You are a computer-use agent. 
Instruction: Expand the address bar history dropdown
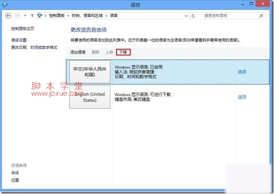click(186, 16)
